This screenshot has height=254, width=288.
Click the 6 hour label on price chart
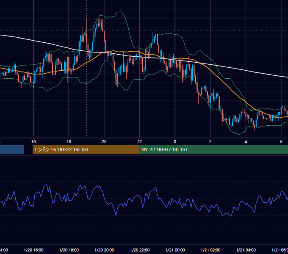click(281, 142)
